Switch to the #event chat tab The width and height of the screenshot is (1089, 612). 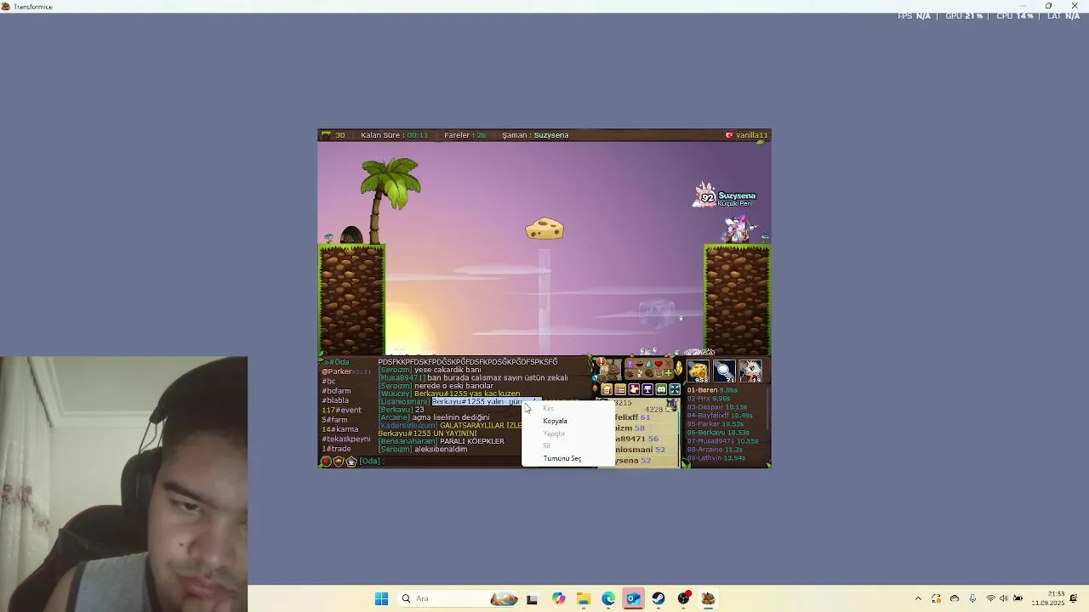341,410
